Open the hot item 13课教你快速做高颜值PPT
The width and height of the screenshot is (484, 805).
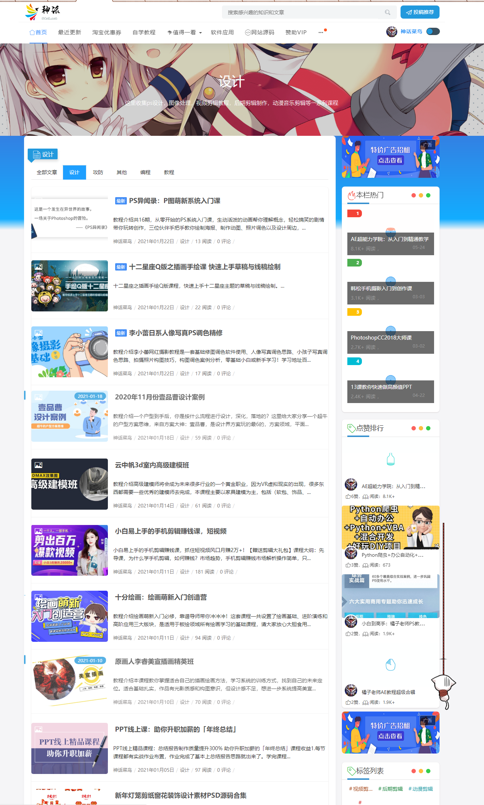tap(391, 391)
